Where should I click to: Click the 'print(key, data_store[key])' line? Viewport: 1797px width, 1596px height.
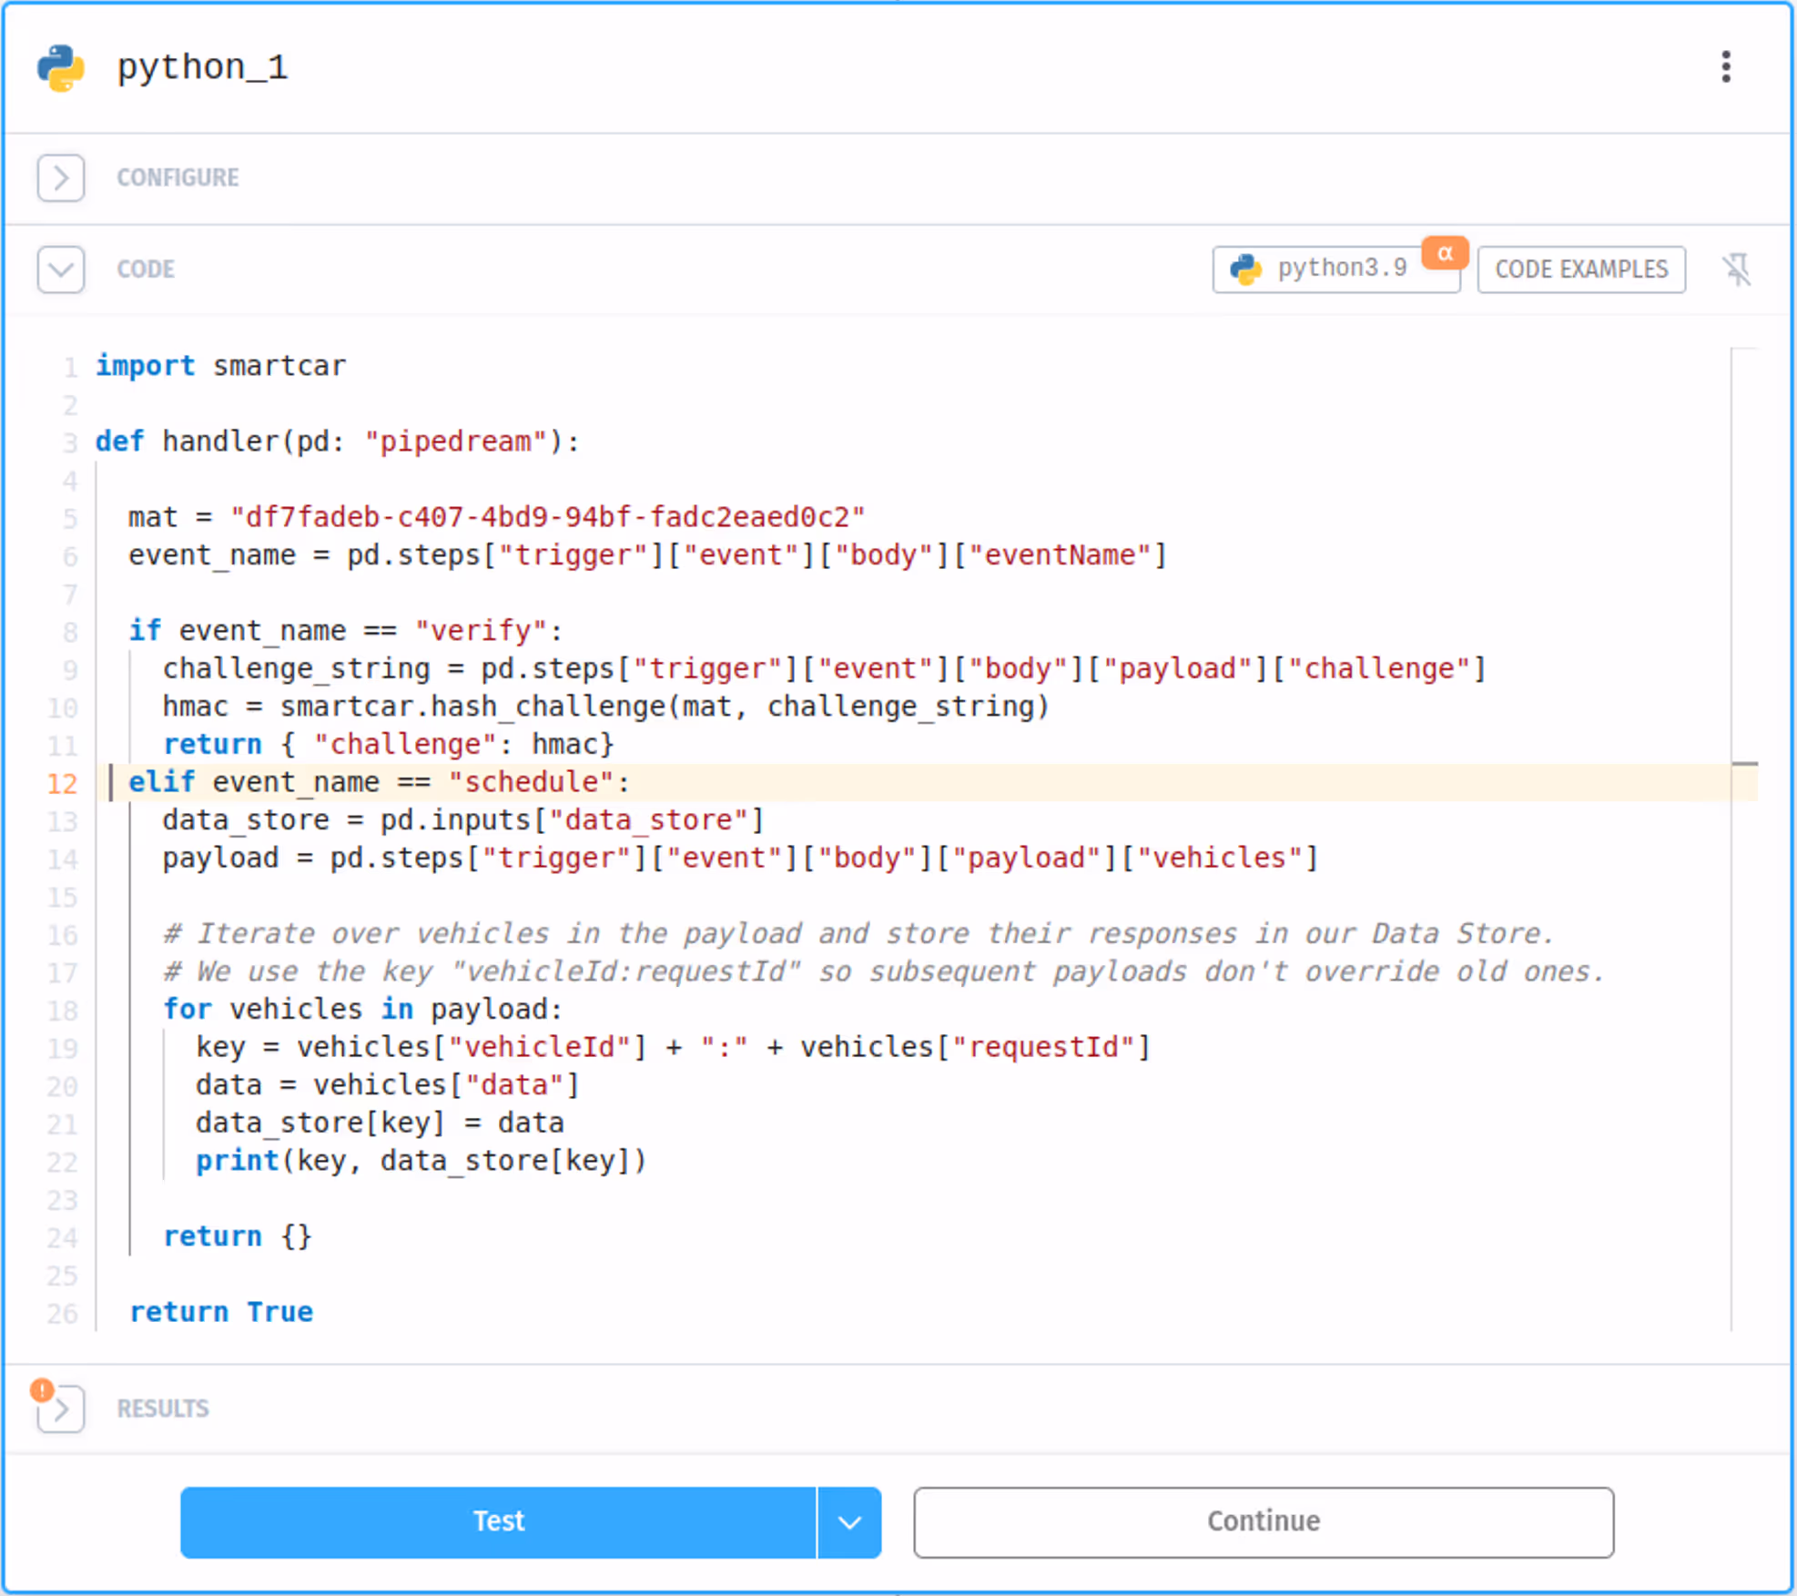click(x=421, y=1161)
